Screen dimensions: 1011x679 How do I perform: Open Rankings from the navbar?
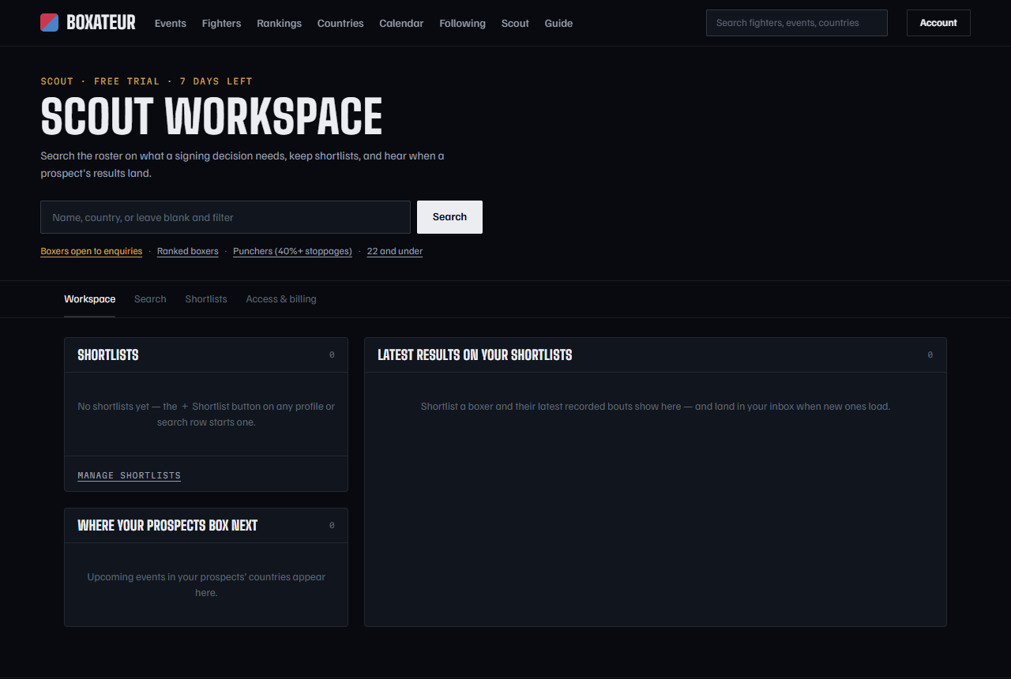tap(279, 23)
